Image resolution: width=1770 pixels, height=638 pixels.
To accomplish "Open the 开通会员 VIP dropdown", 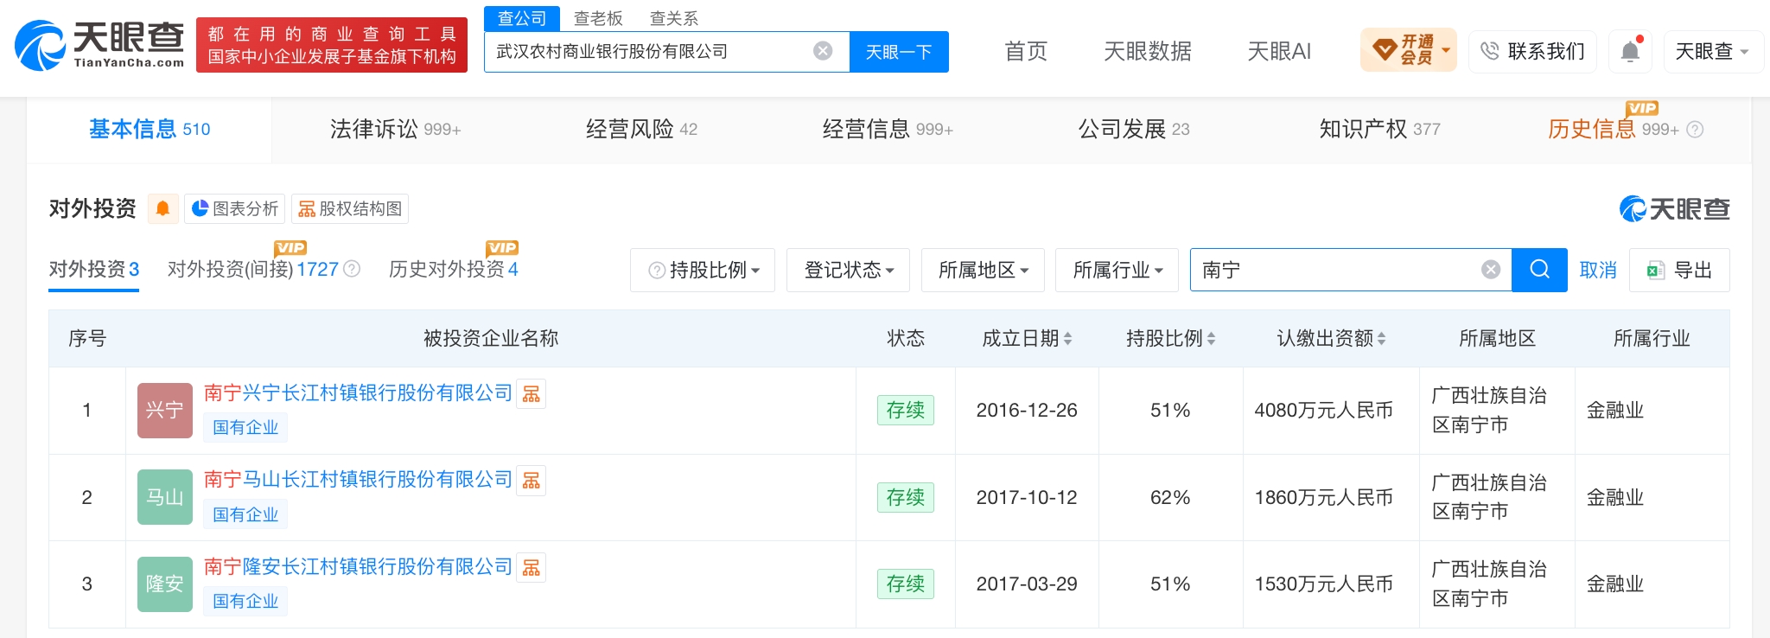I will (x=1409, y=50).
